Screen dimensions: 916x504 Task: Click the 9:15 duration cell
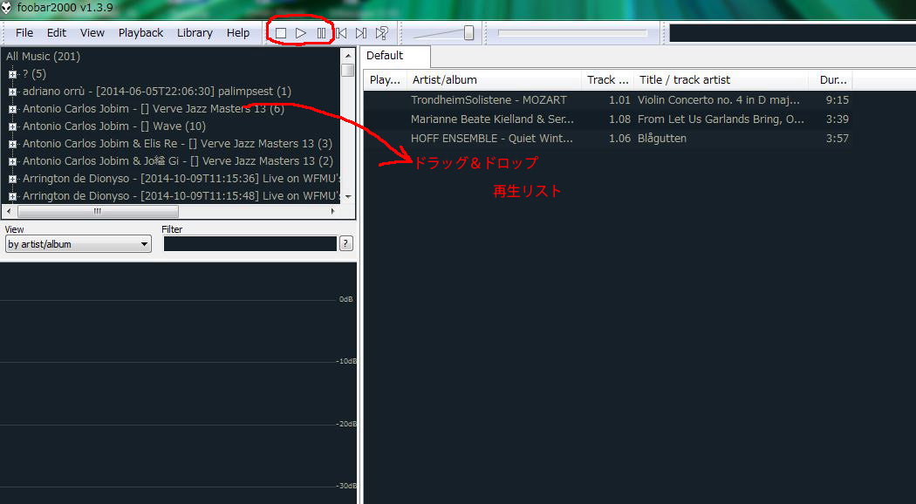837,100
